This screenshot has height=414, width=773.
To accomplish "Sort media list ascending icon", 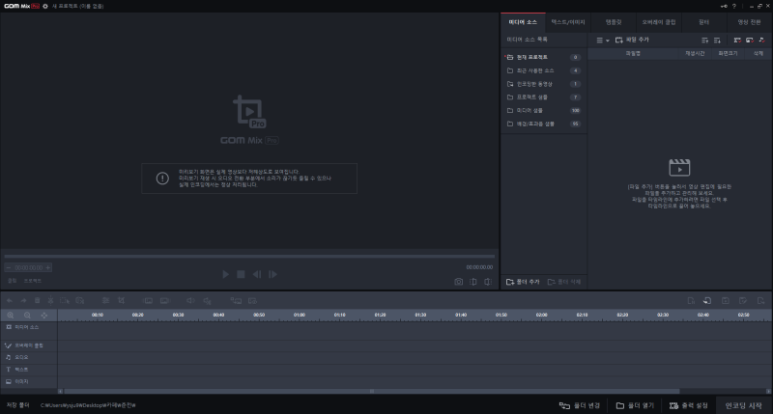I will click(x=705, y=40).
